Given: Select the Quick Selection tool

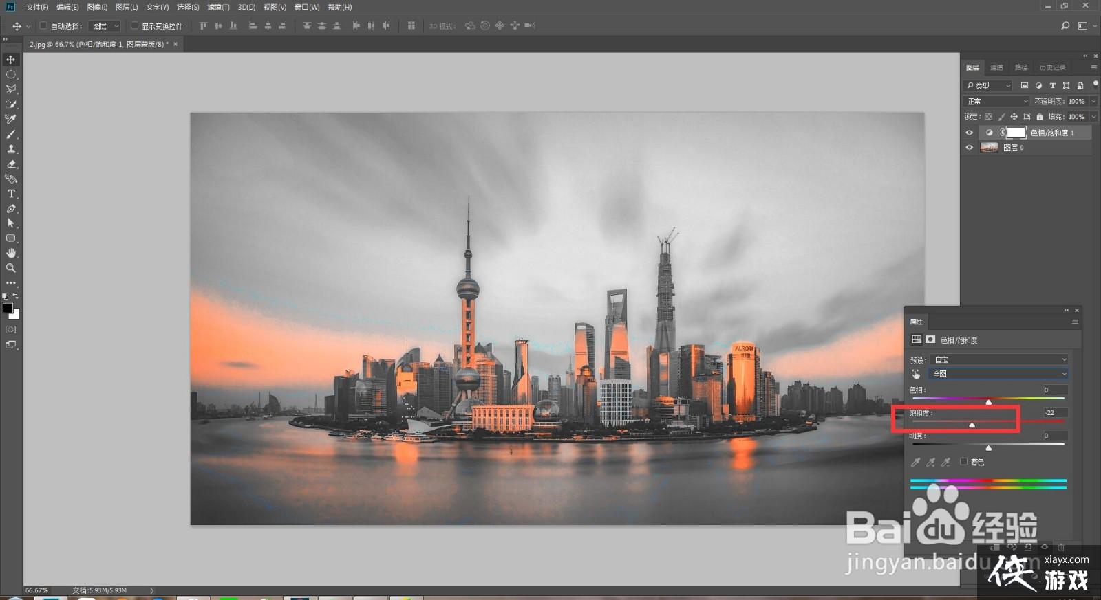Looking at the screenshot, I should 11,104.
